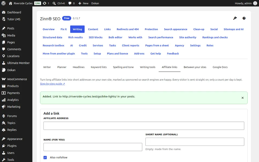
Task: Click the WordPress logo in admin bar
Action: click(4, 3)
